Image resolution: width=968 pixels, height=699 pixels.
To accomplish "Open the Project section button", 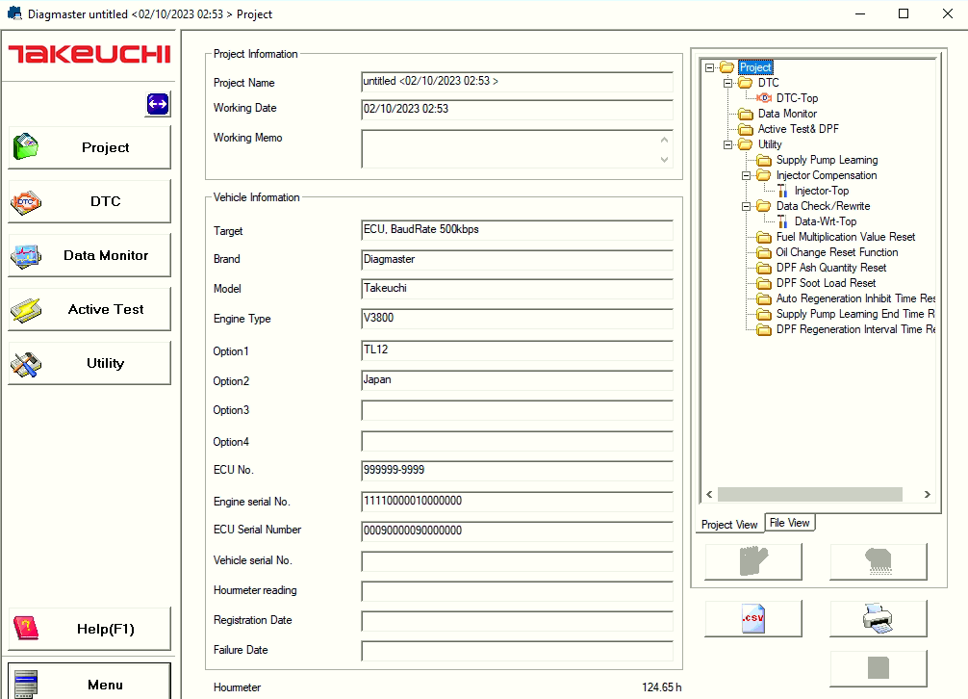I will (x=89, y=147).
